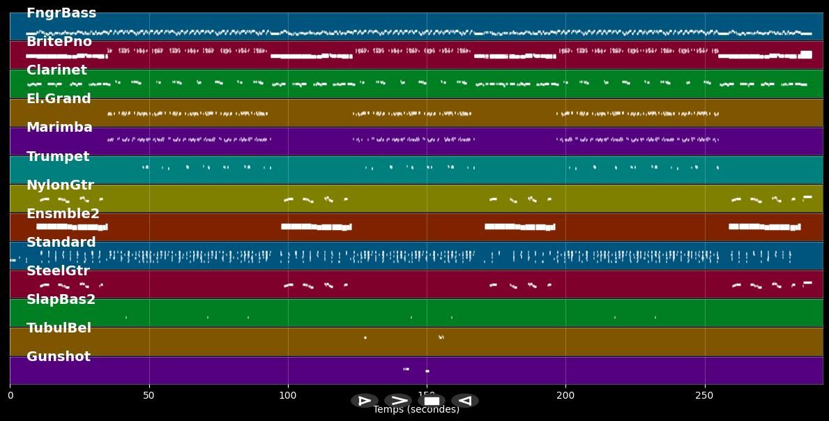829x421 pixels.
Task: Select the SlapBas2 track label
Action: (x=61, y=299)
